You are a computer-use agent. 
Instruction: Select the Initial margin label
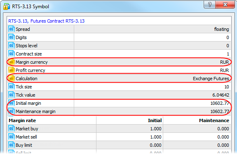pos(28,103)
